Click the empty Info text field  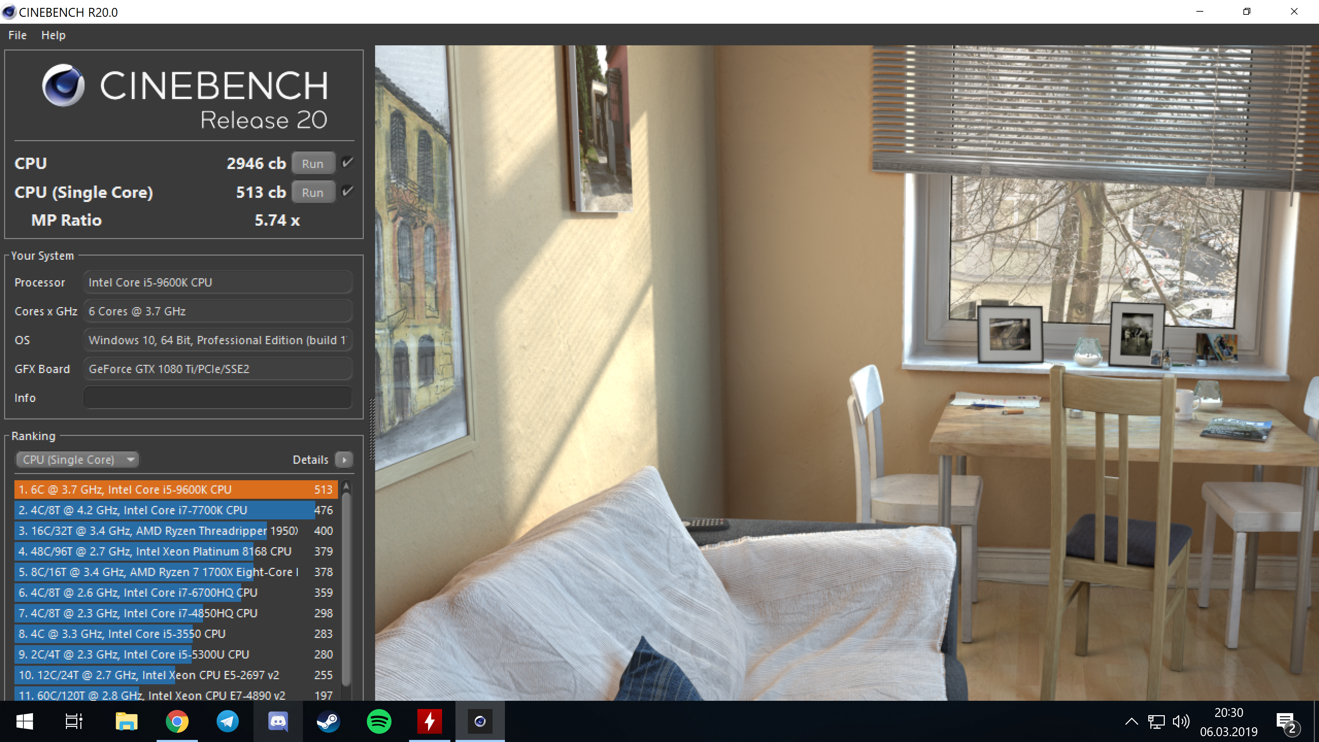pos(218,398)
